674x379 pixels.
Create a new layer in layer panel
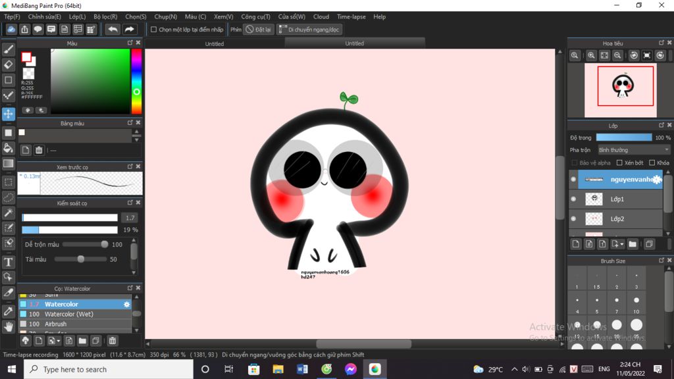tap(576, 244)
